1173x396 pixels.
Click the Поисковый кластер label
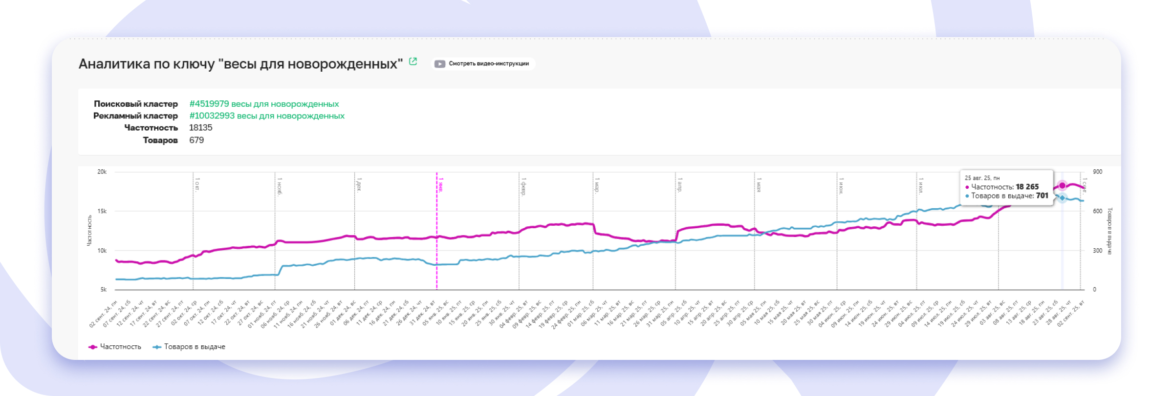pyautogui.click(x=136, y=104)
